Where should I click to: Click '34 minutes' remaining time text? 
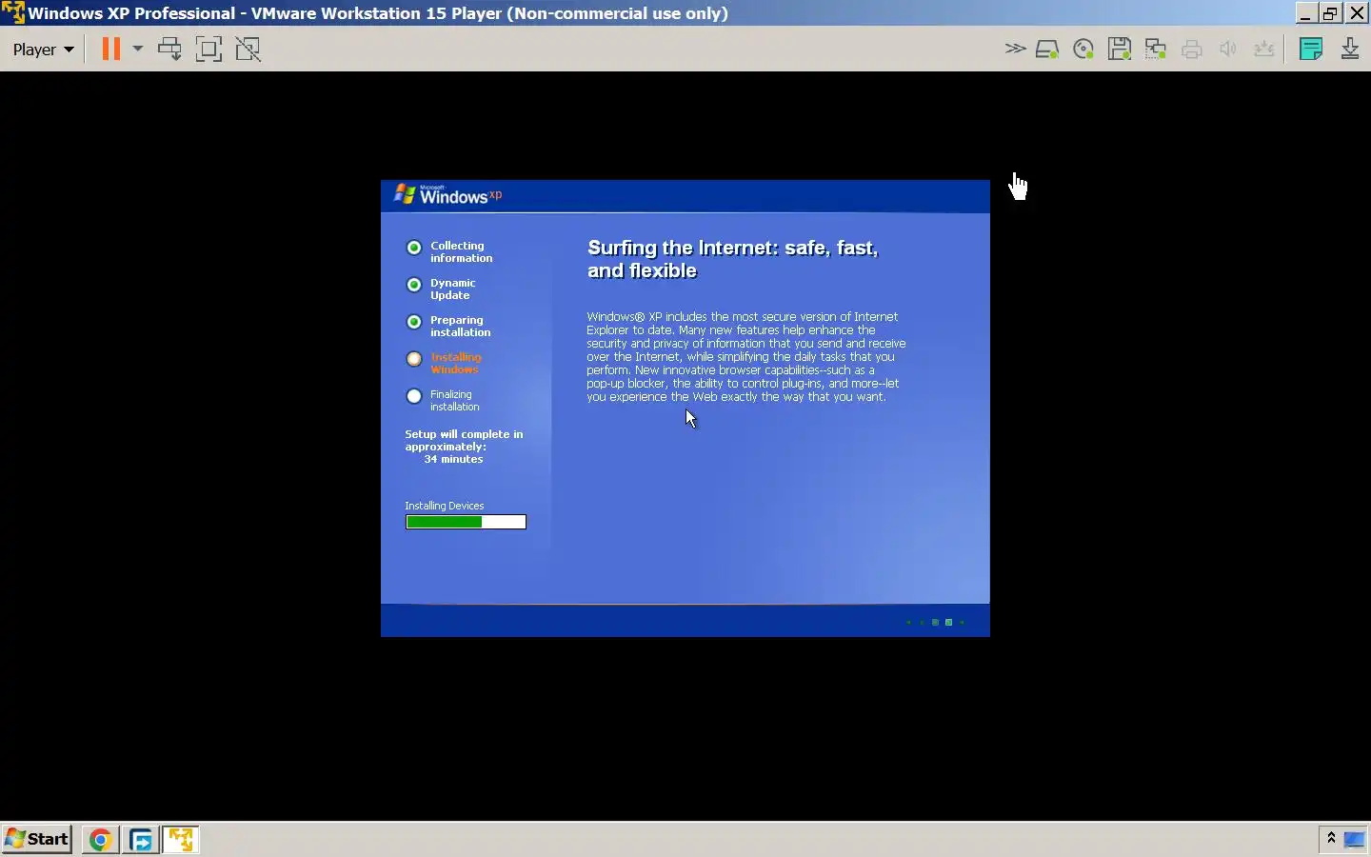pos(453,459)
